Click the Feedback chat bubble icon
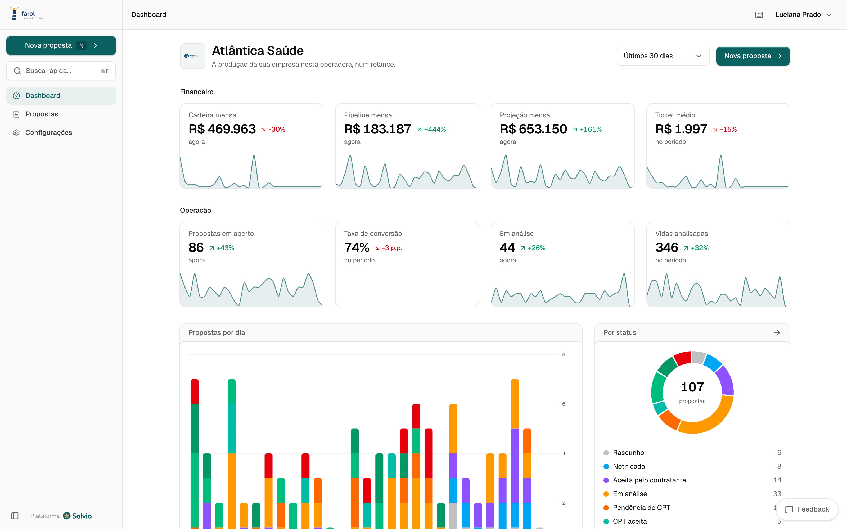Viewport: 847px width, 529px height. point(789,509)
